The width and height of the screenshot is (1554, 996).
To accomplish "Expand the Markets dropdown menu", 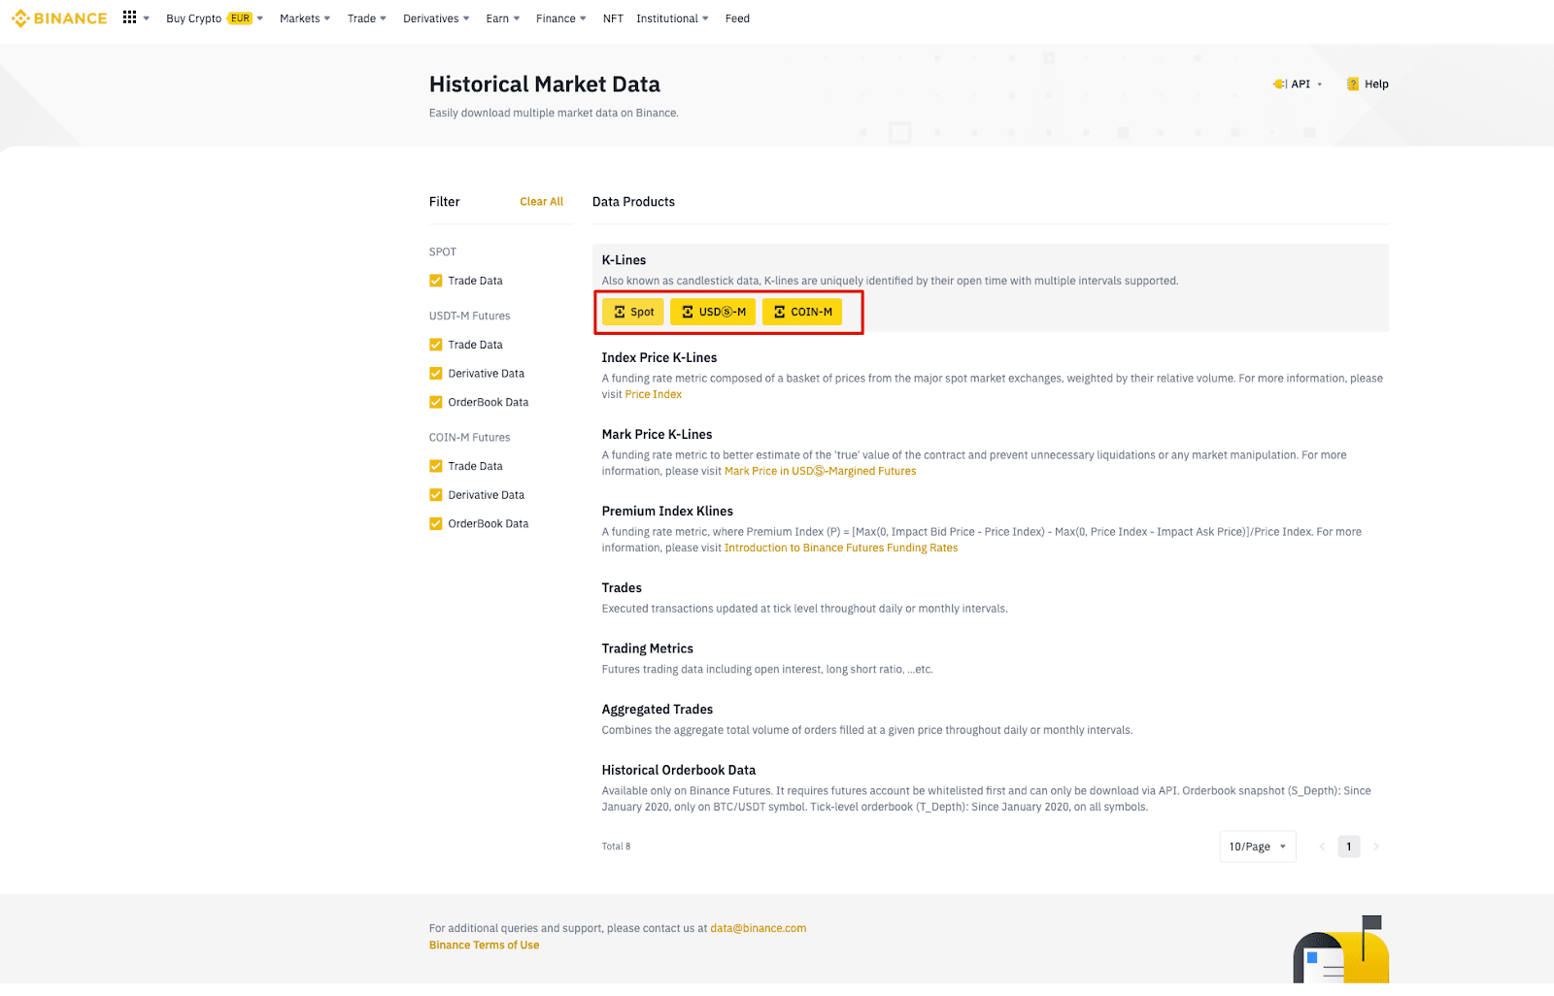I will 305,18.
